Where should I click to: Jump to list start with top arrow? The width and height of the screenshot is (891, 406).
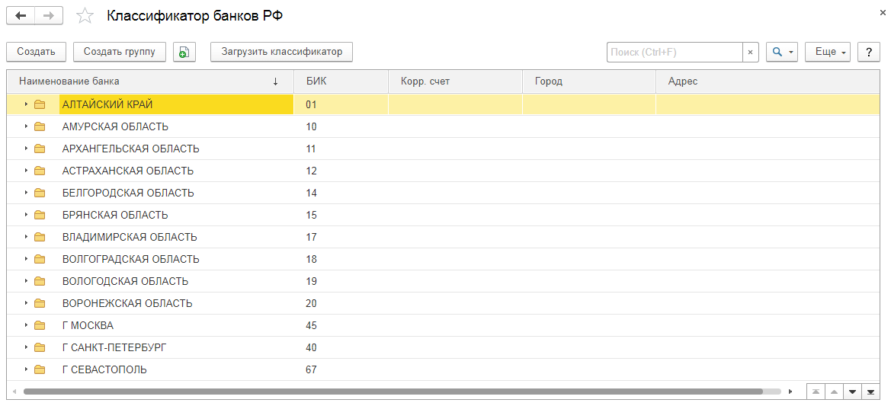pyautogui.click(x=816, y=392)
